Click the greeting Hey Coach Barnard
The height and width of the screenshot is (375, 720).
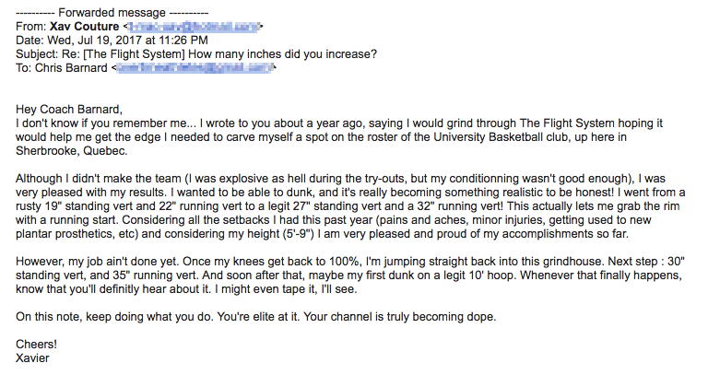point(69,110)
